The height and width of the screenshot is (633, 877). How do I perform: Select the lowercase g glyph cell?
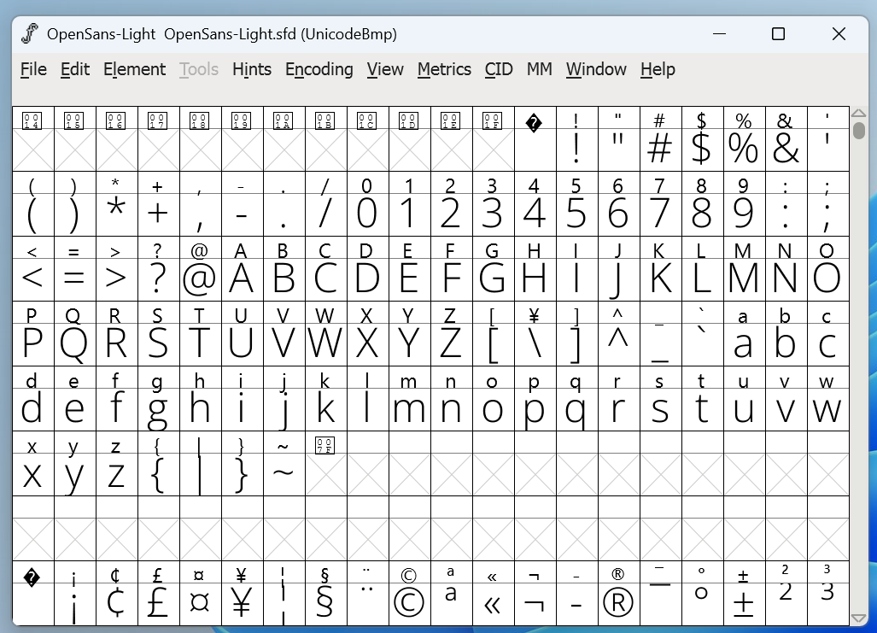pos(158,408)
